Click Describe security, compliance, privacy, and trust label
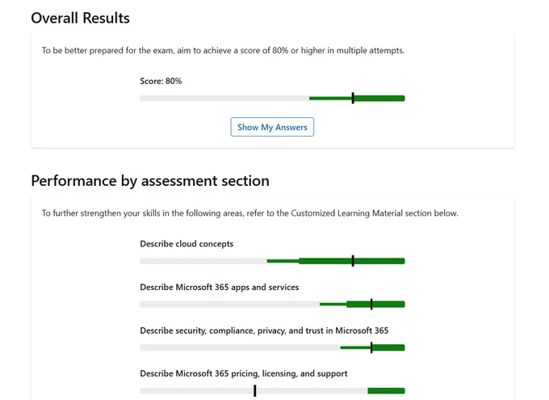549x400 pixels. pos(264,331)
